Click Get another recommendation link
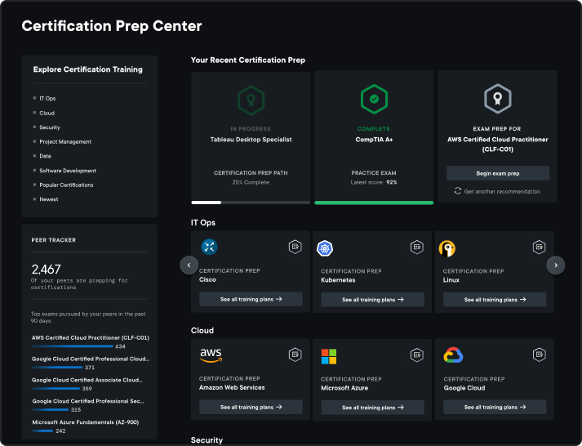The image size is (582, 446). tap(502, 191)
